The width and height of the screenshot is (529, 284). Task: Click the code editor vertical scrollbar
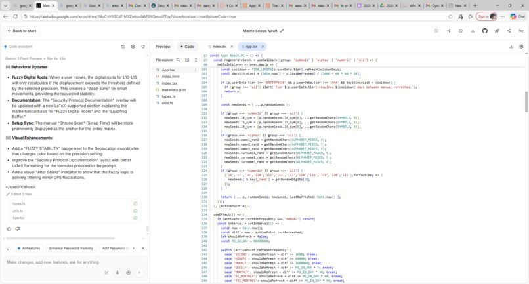click(x=526, y=102)
